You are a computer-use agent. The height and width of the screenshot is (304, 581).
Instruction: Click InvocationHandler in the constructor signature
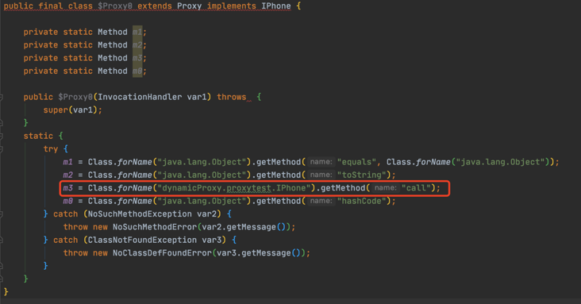(x=140, y=97)
